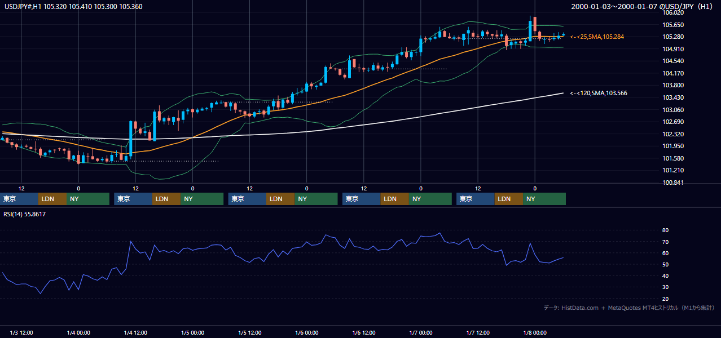721x338 pixels.
Task: Click the RSI 40 level label
Action: coord(665,275)
